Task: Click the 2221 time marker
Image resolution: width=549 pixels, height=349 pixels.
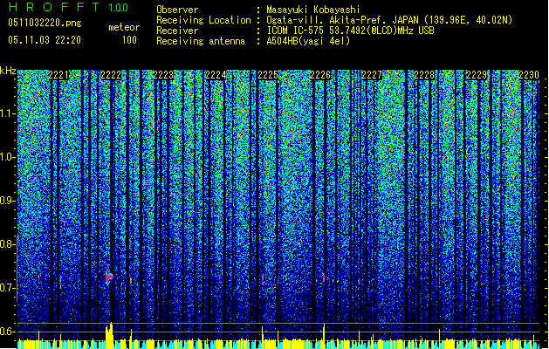Action: point(58,75)
